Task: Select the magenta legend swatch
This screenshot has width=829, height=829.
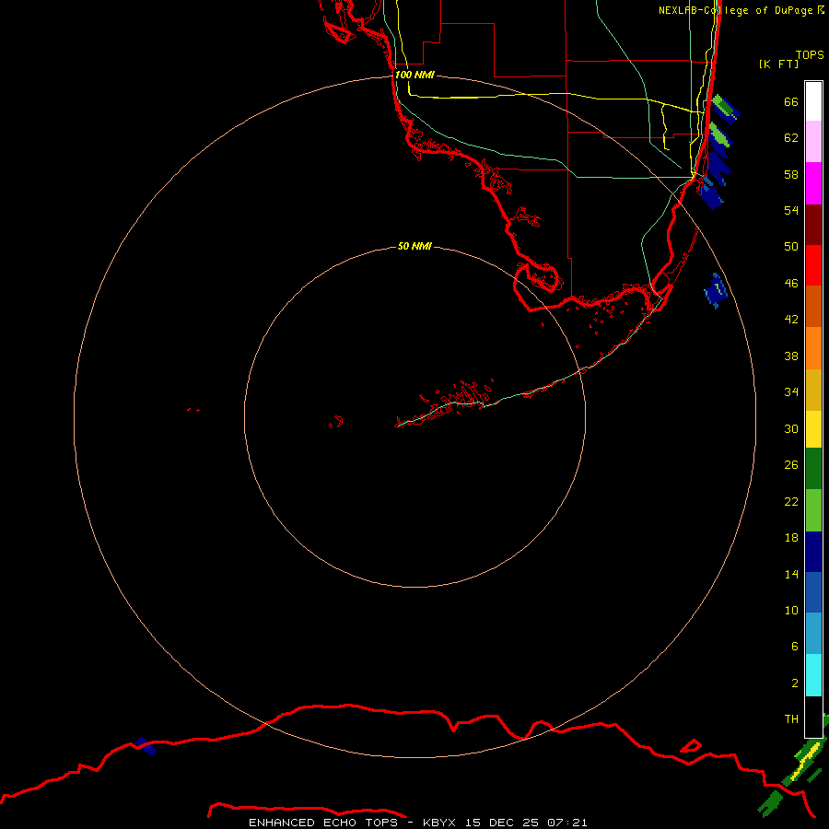Action: (x=813, y=183)
